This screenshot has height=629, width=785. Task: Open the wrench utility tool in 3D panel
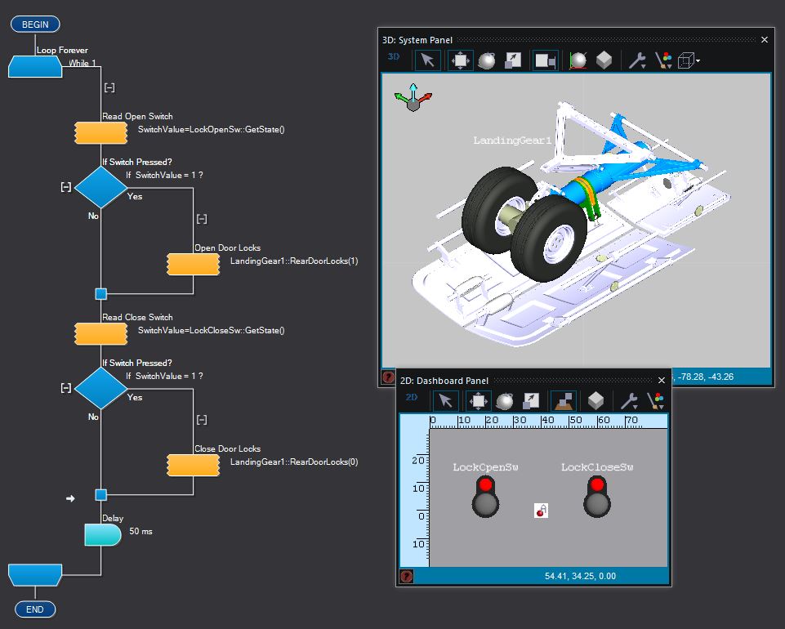636,60
